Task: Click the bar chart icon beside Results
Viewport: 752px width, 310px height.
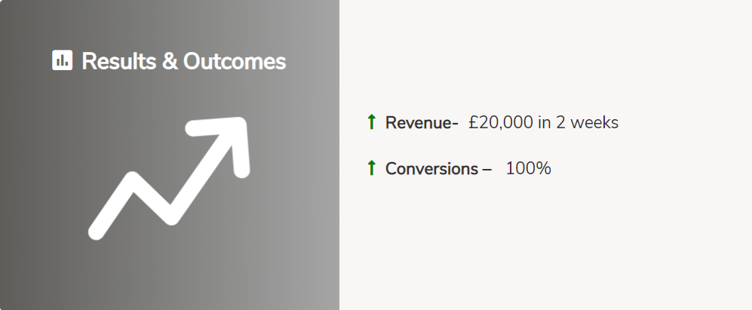Action: 62,60
